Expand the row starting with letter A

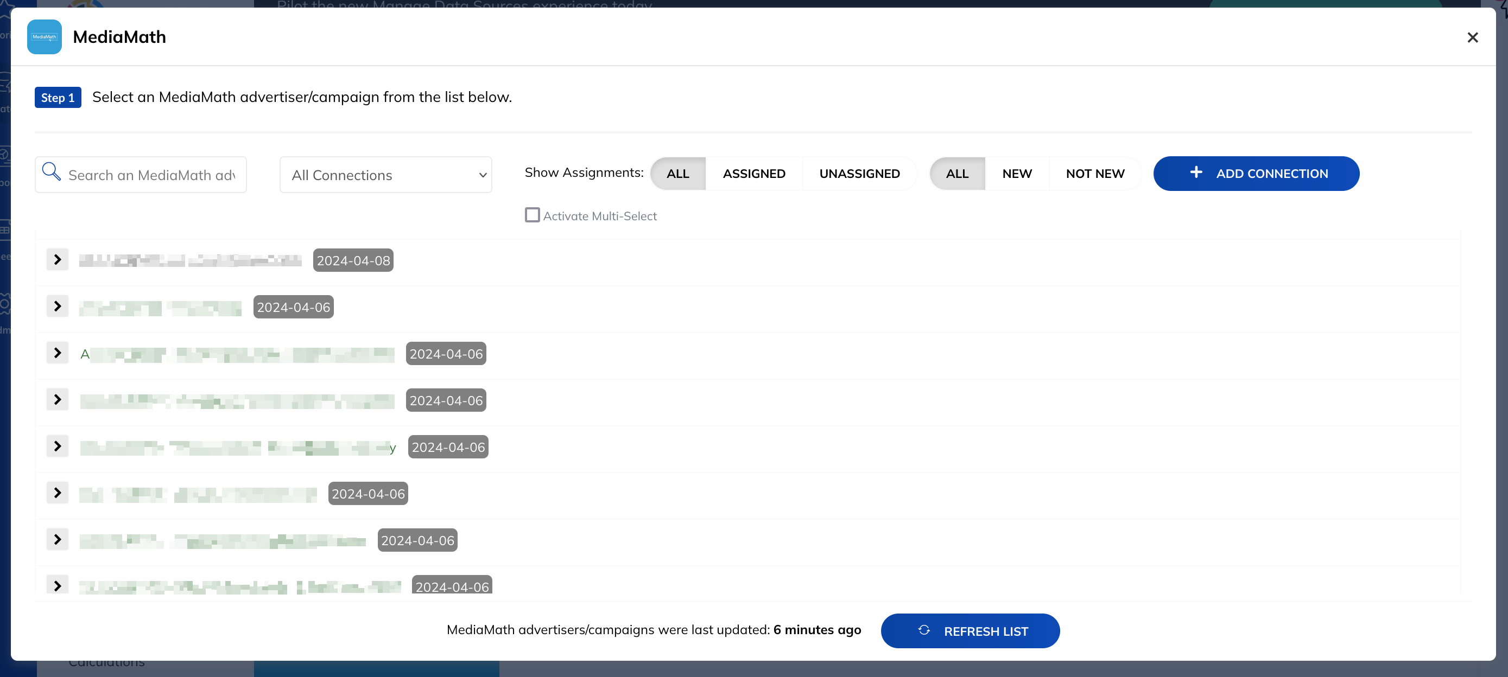pos(58,353)
